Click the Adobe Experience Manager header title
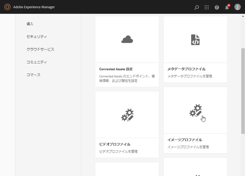Screen dimensions: 245x176 point(34,7)
